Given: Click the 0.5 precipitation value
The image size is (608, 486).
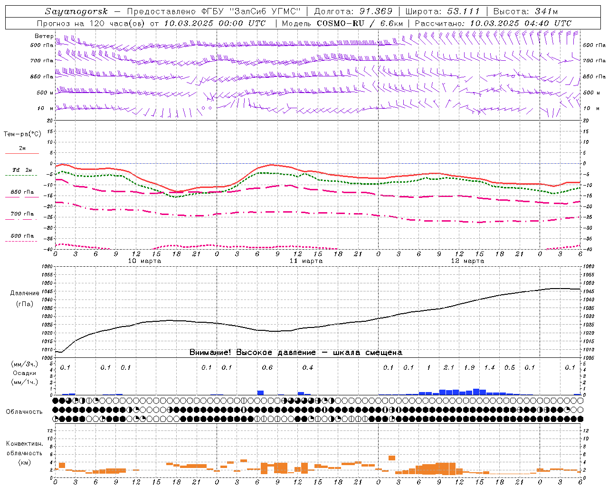Looking at the screenshot, I should (x=510, y=367).
